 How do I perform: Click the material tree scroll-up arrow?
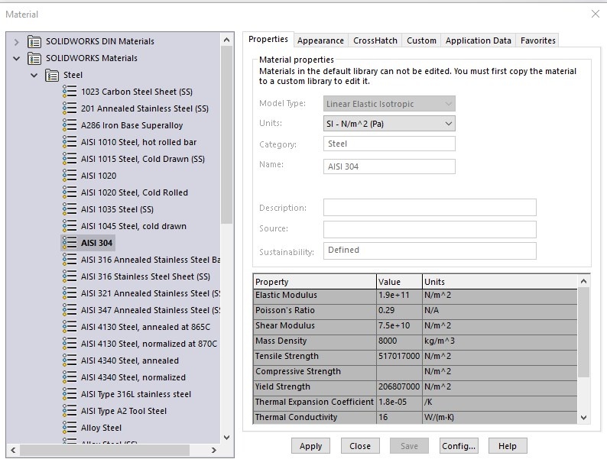(x=227, y=40)
